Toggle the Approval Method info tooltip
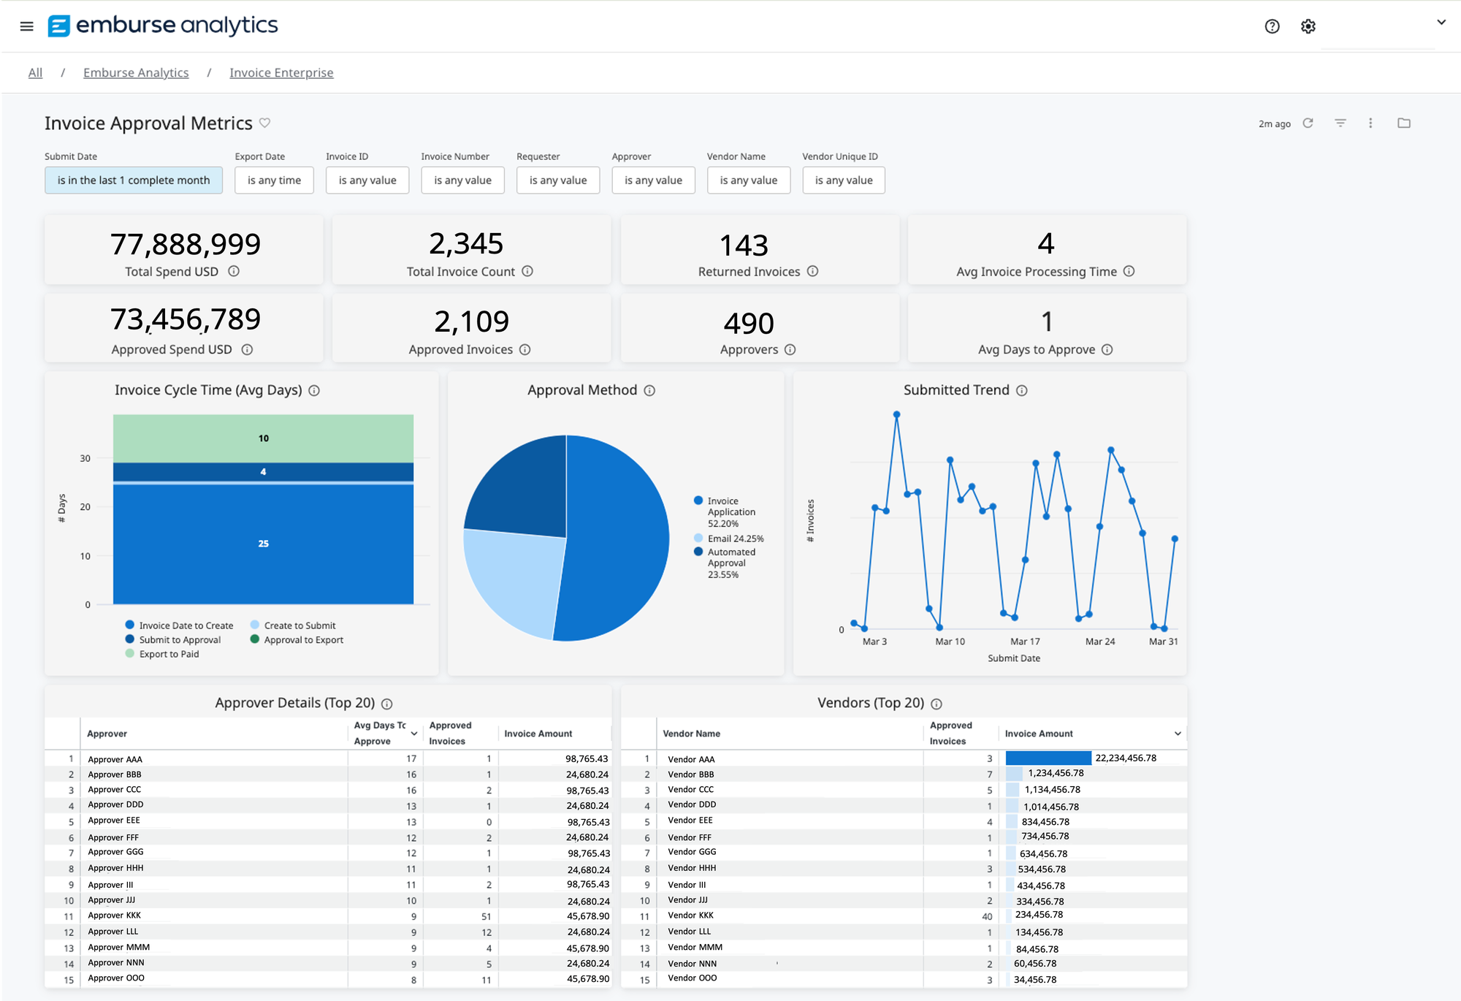 (649, 390)
